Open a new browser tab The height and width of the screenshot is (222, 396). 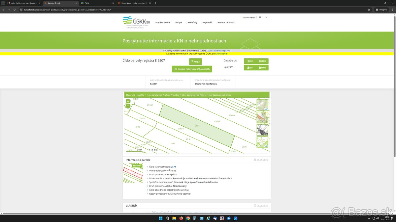click(155, 3)
